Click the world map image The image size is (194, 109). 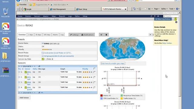[x=122, y=49]
